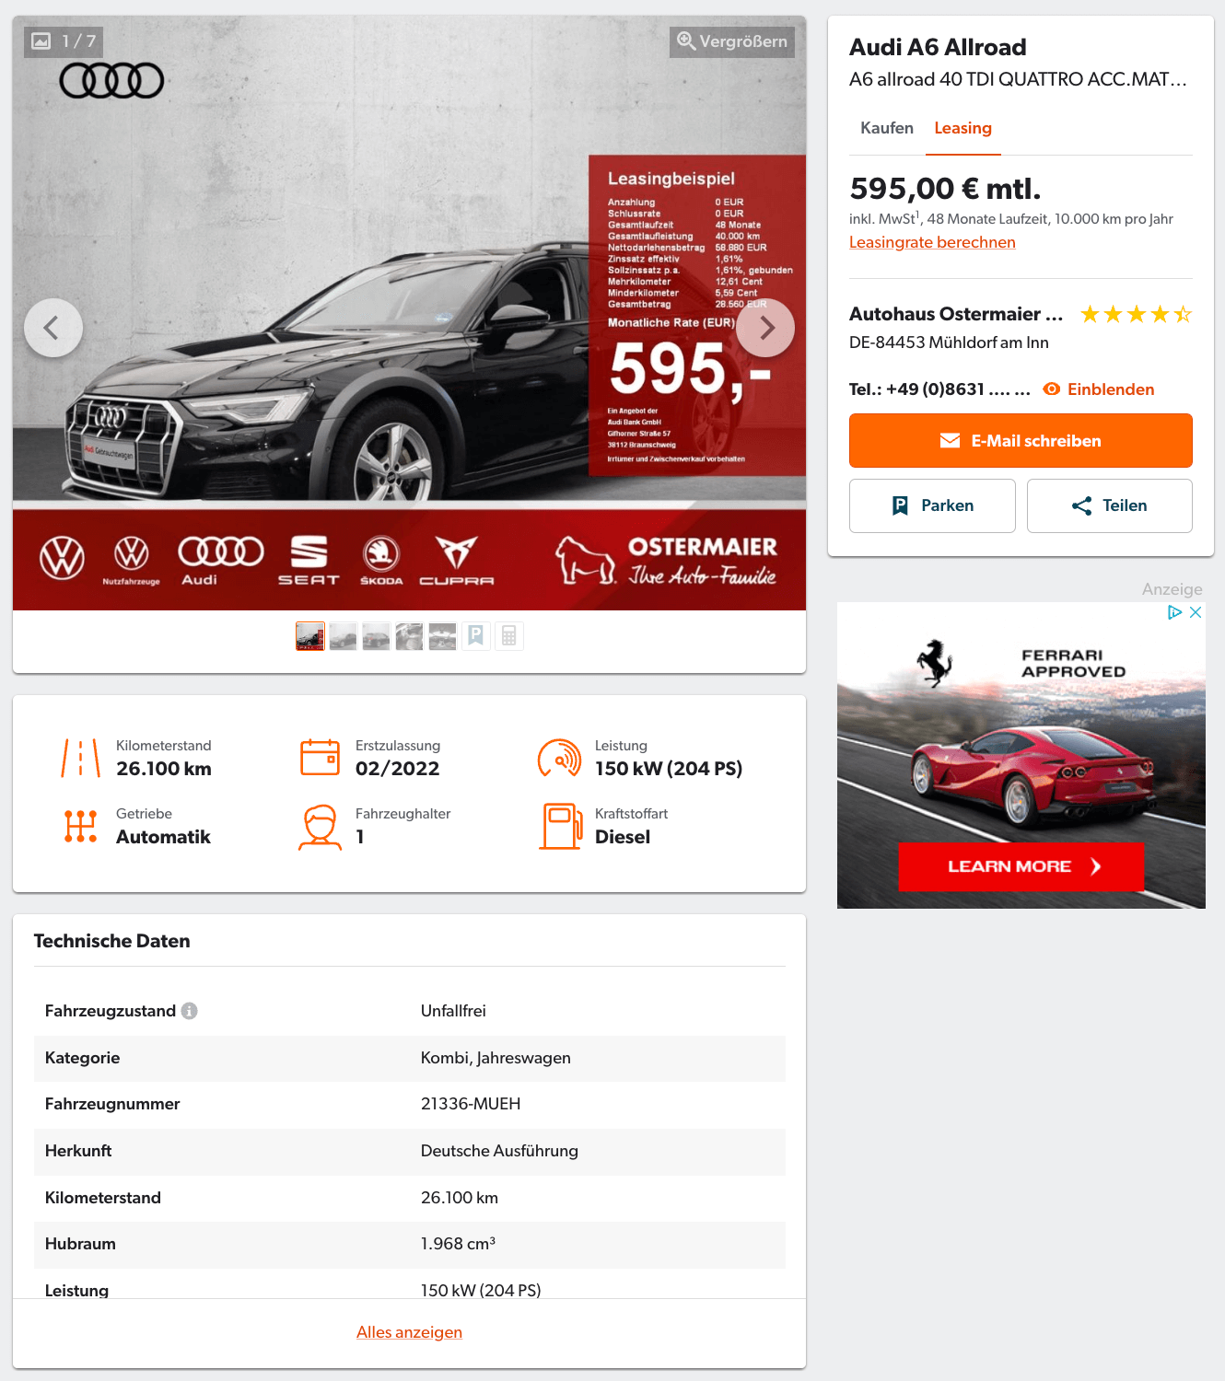The width and height of the screenshot is (1225, 1381).
Task: Open the calculator thumbnail icon in gallery strip
Action: click(508, 636)
